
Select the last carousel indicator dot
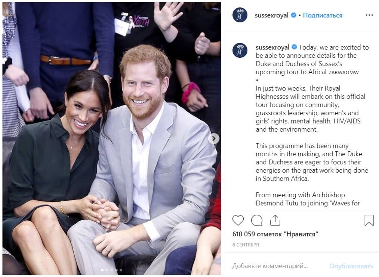coord(121,270)
